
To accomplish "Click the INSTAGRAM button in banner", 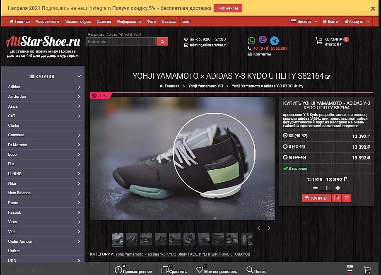I will (228, 8).
